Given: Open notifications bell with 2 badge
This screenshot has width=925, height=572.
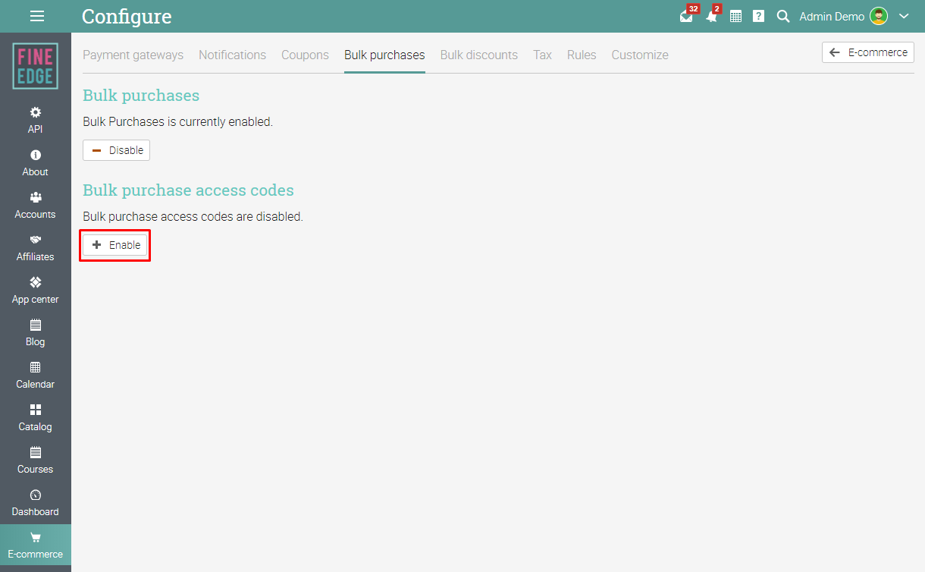Looking at the screenshot, I should (712, 16).
